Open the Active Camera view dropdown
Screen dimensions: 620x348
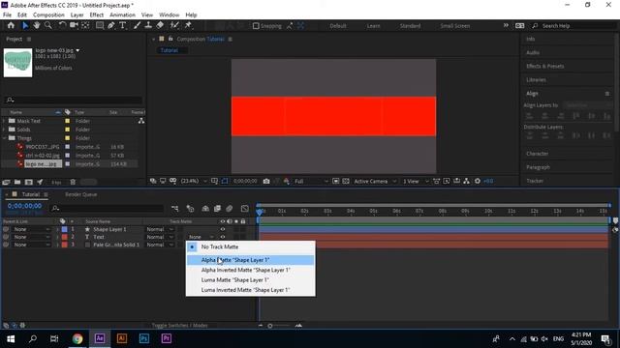[x=375, y=181]
